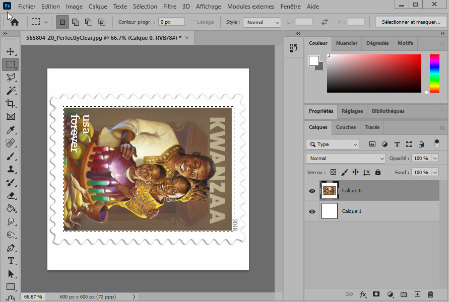
Task: Click the hue spectrum slider
Action: [434, 73]
